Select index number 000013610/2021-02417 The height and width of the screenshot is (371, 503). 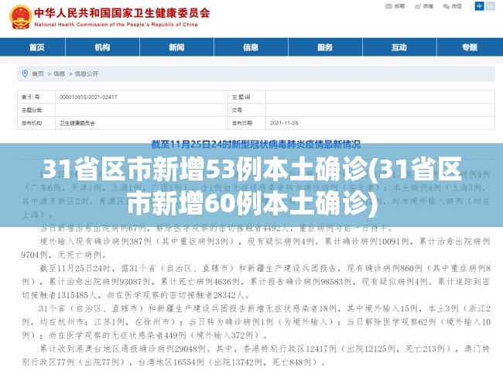88,97
